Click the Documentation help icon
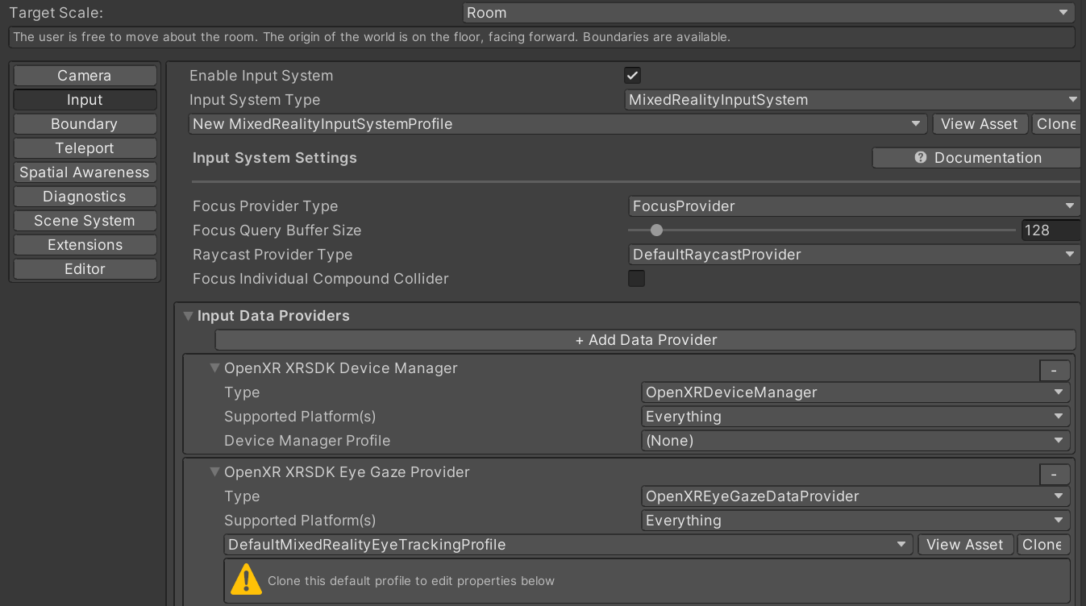Image resolution: width=1086 pixels, height=606 pixels. coord(921,157)
